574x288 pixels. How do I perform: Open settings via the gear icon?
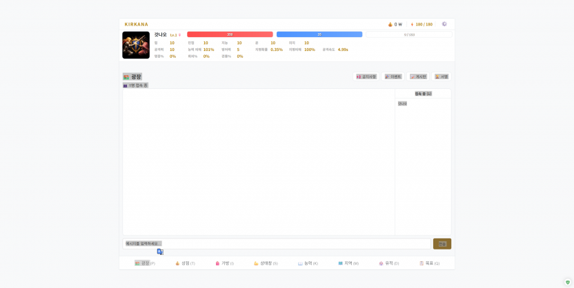pos(444,24)
